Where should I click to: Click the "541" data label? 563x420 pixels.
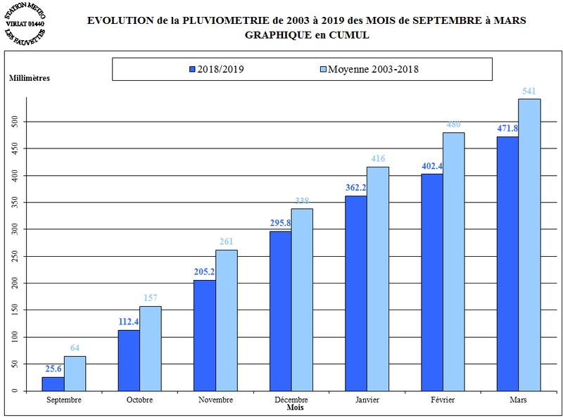pyautogui.click(x=529, y=91)
